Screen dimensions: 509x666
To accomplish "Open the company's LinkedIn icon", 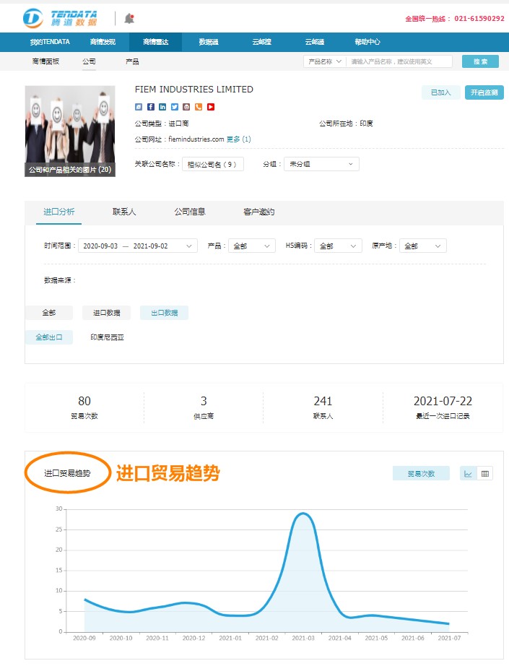I will coord(162,107).
